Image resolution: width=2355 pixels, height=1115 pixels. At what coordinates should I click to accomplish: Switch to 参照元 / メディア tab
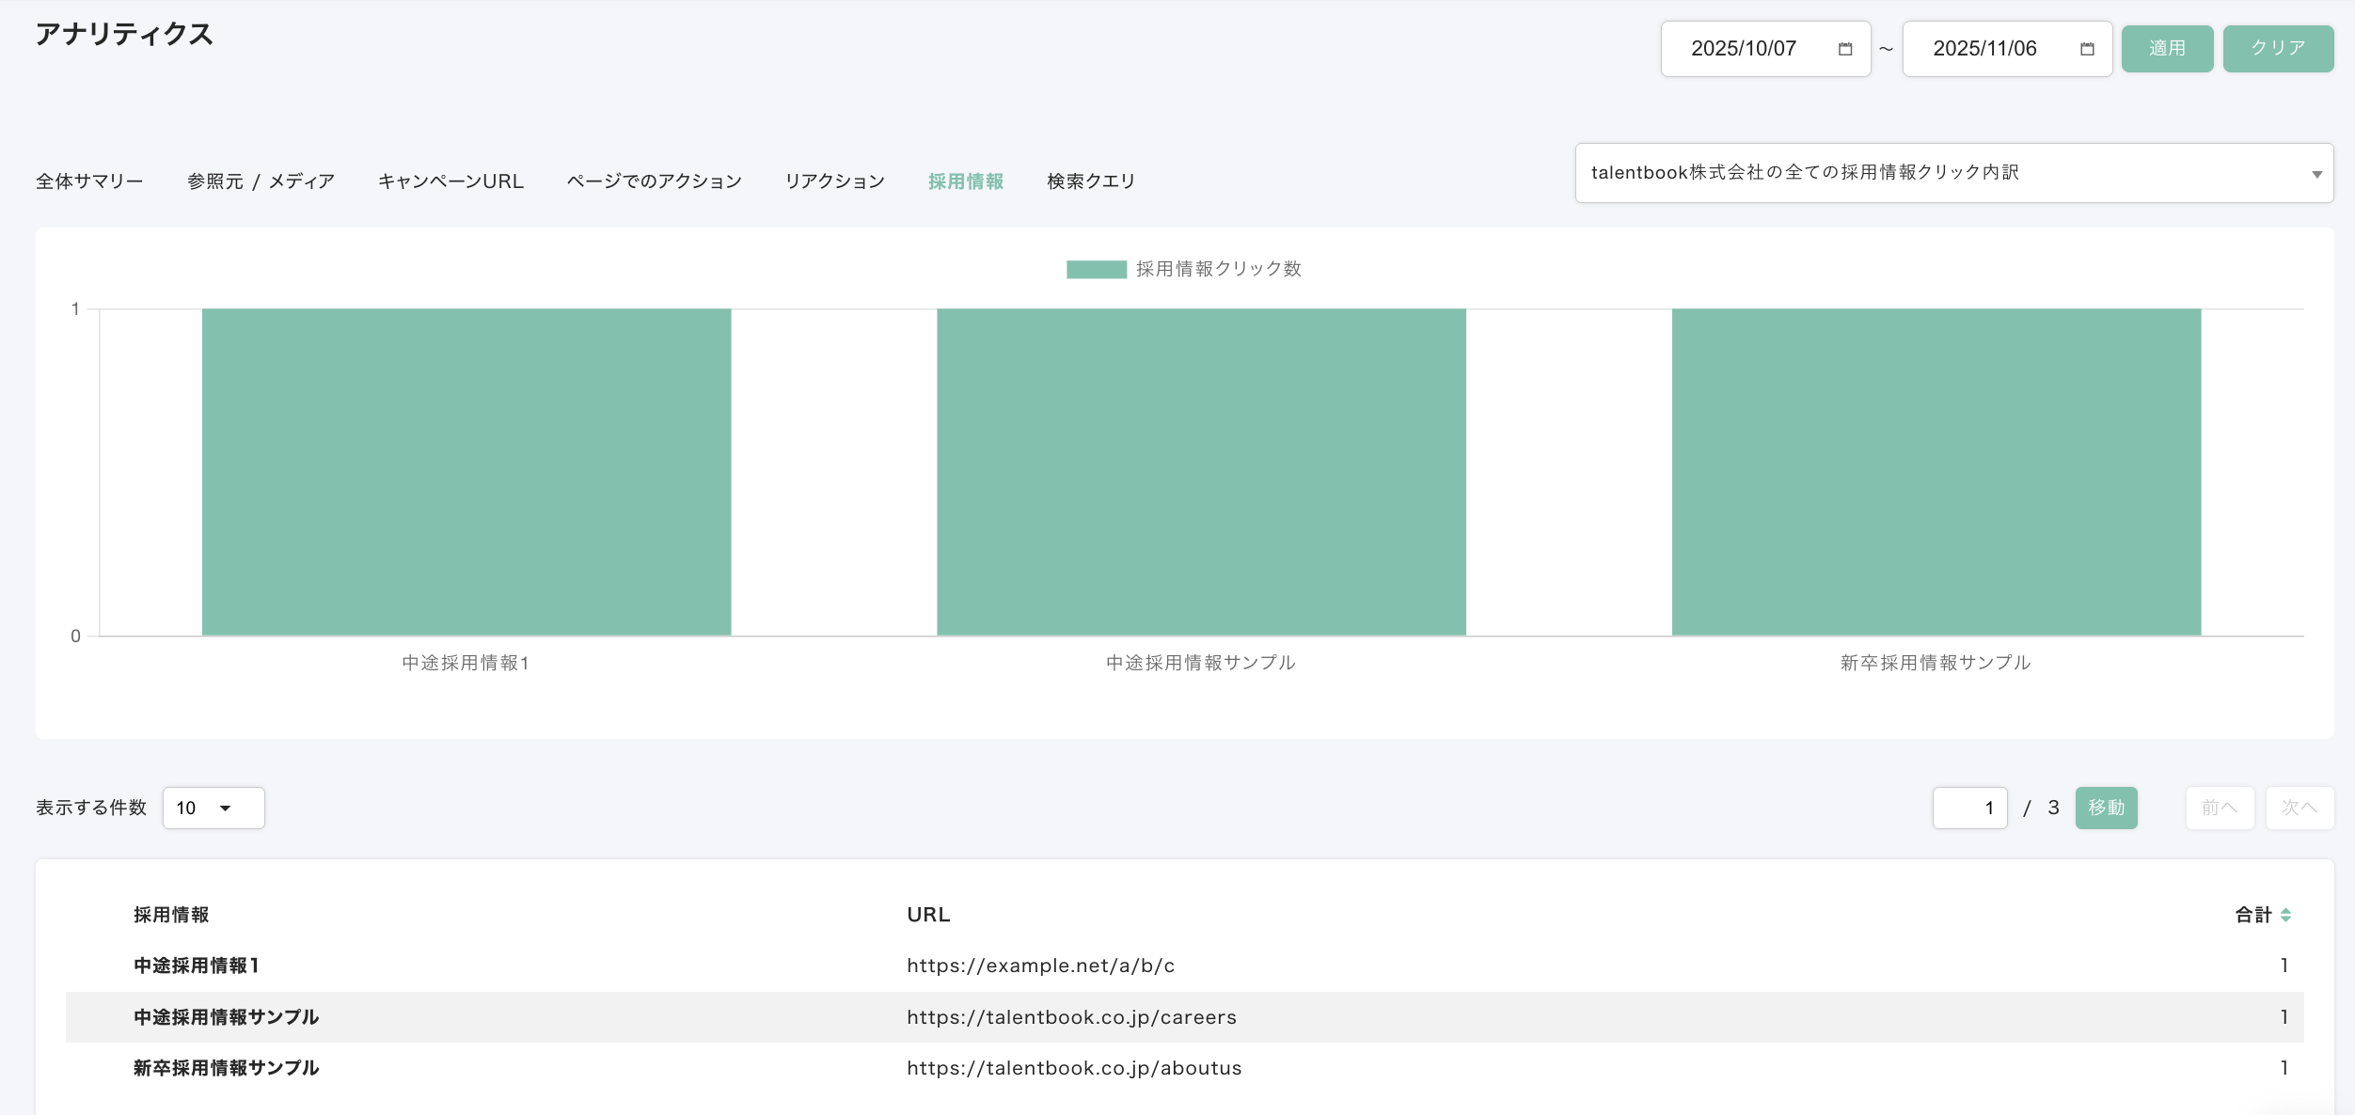point(261,181)
